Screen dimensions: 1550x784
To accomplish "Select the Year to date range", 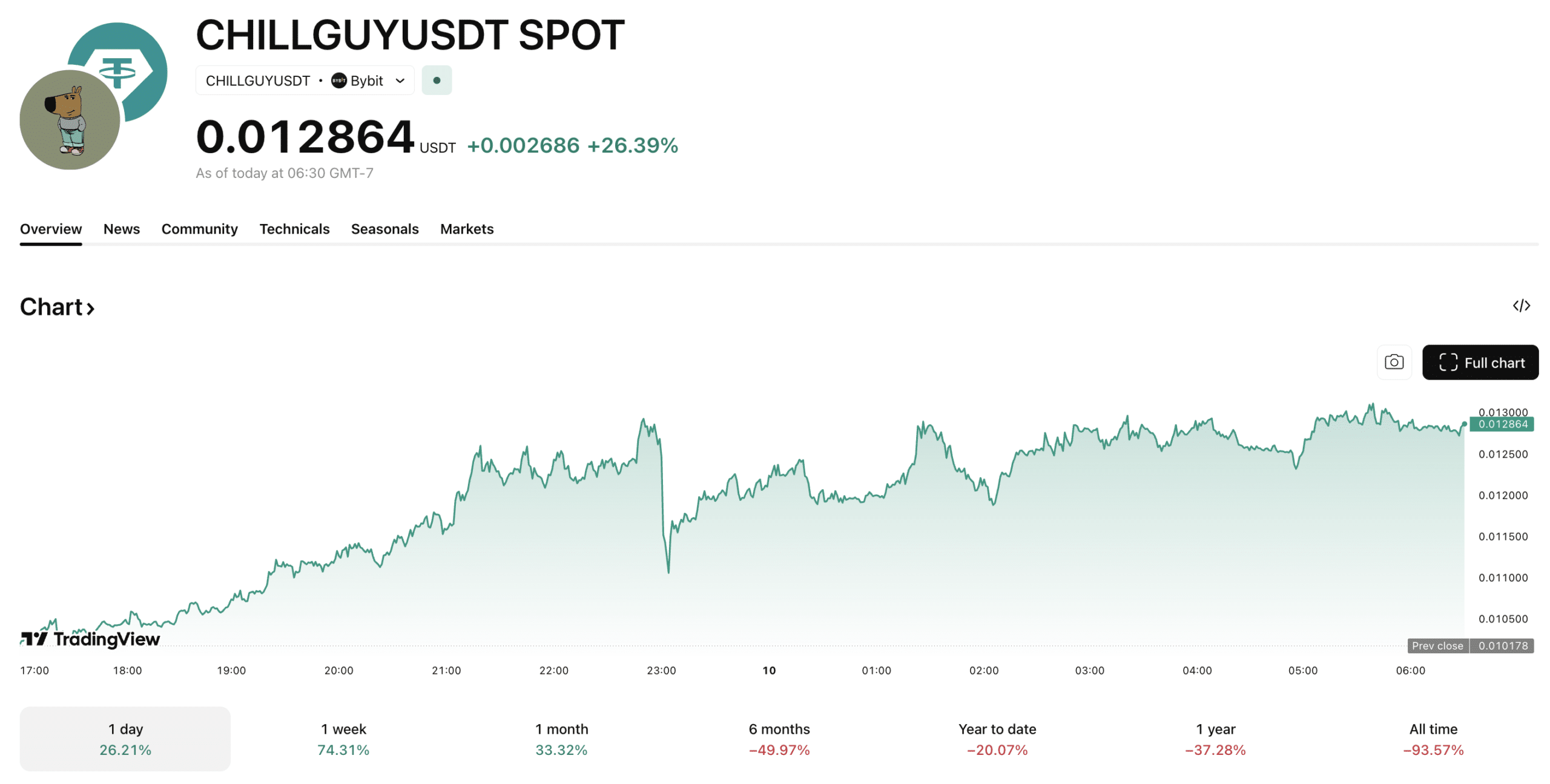I will pyautogui.click(x=997, y=739).
